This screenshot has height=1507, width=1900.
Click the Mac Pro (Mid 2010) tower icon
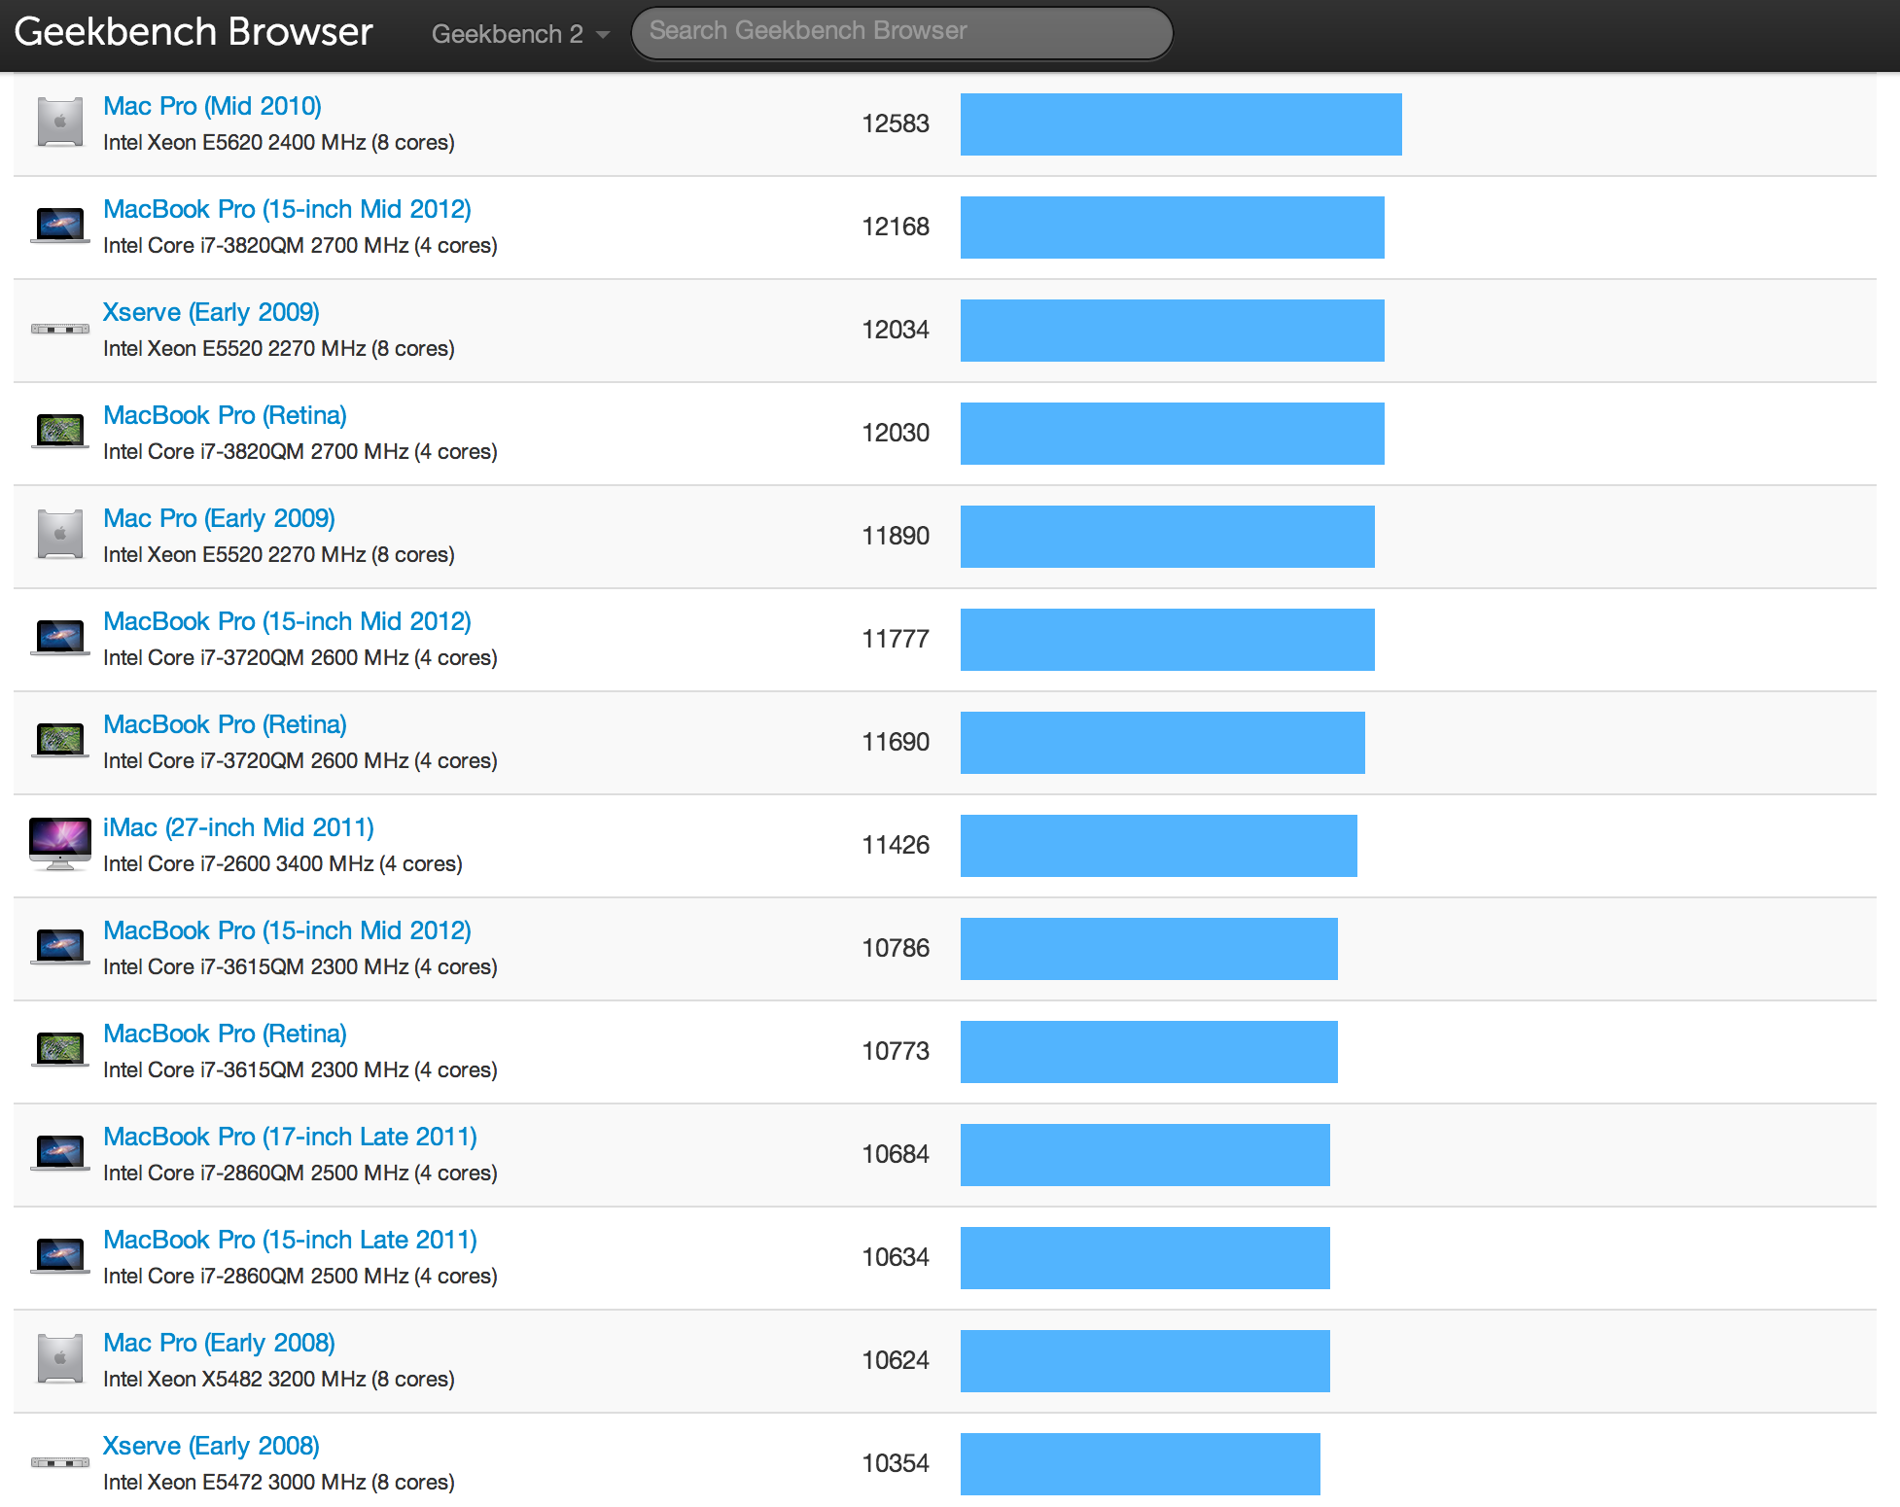click(60, 123)
